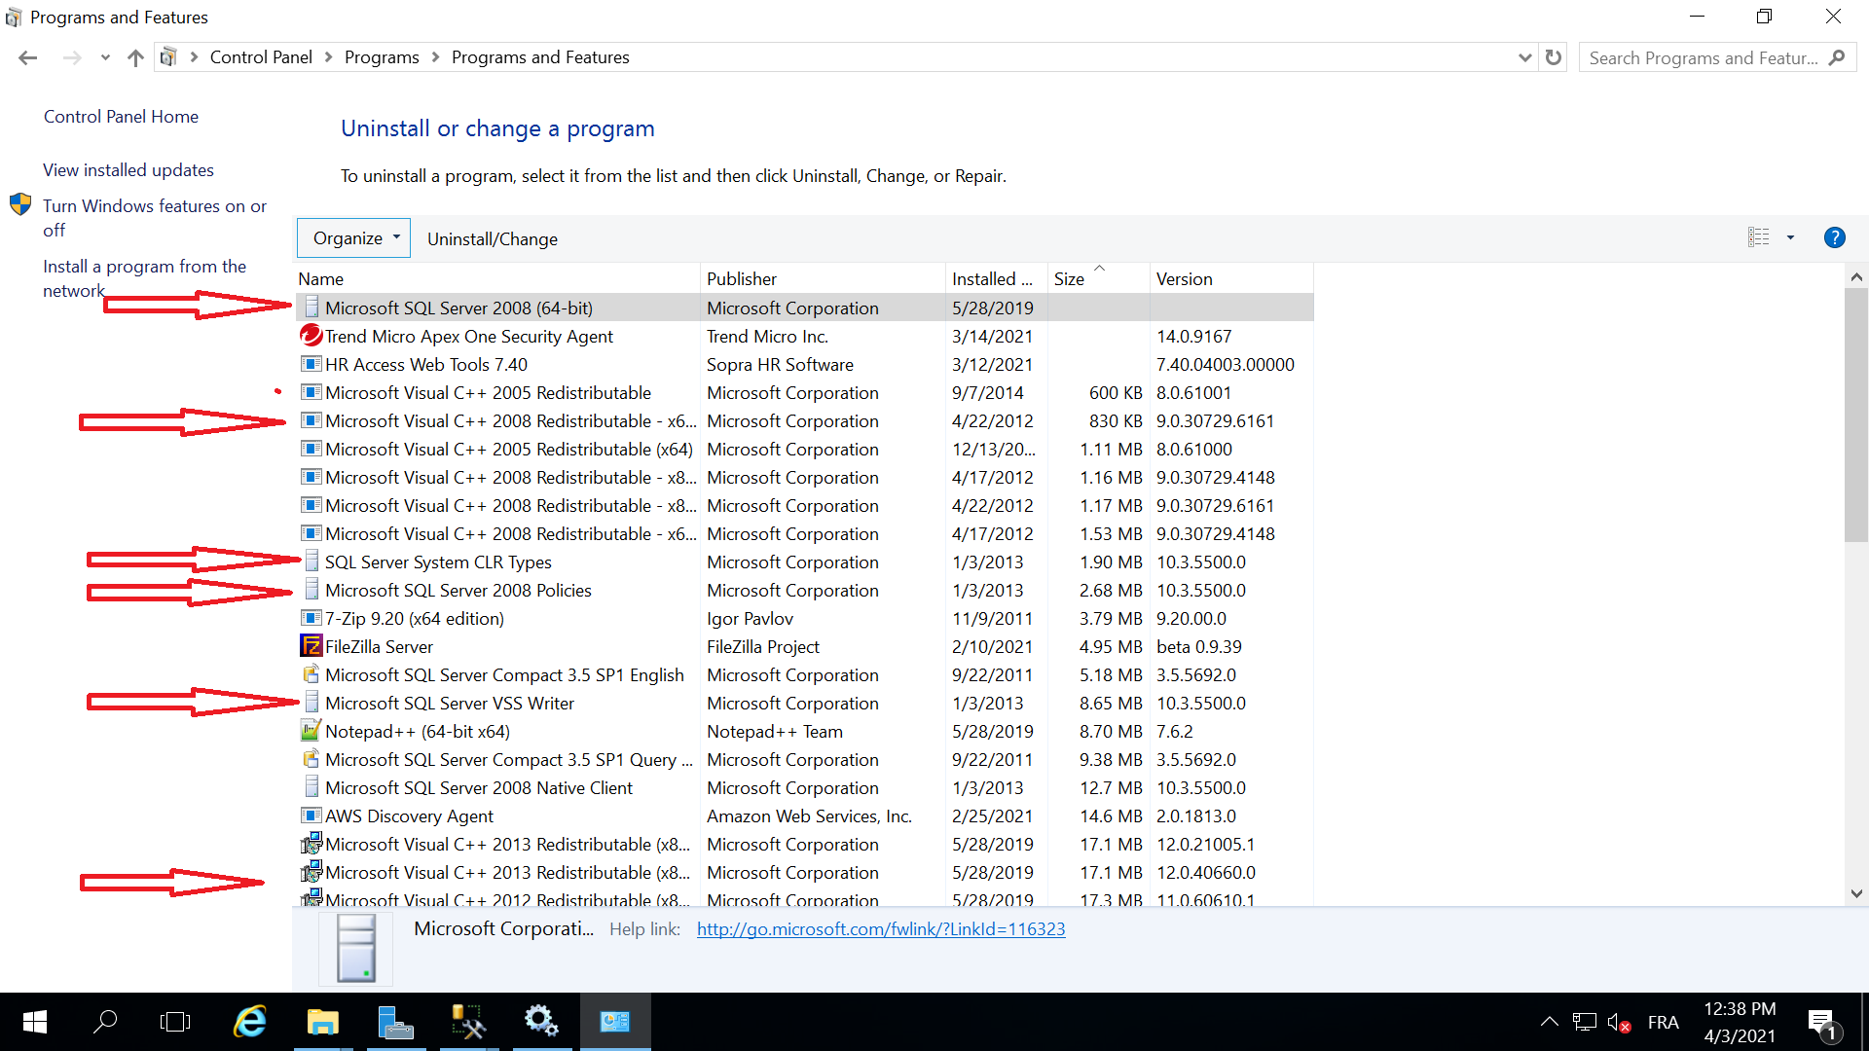
Task: Open the View installed updates link
Action: tap(128, 170)
